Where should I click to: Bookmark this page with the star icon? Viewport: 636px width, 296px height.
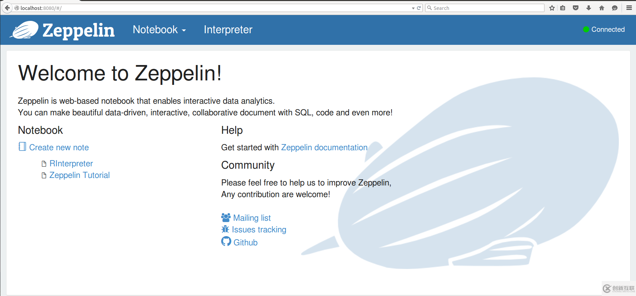click(x=552, y=8)
